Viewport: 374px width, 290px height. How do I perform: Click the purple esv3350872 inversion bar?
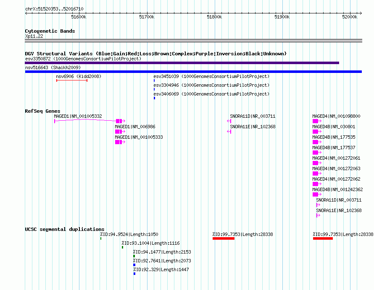(182, 63)
